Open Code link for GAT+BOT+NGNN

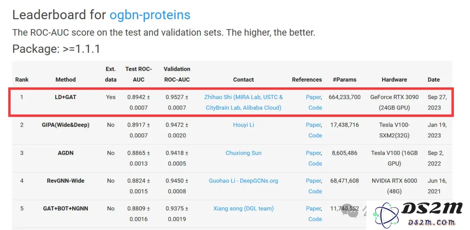315,219
